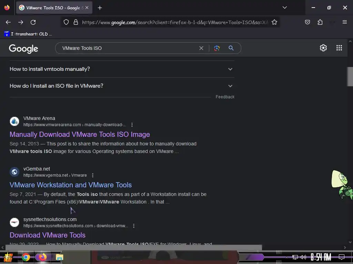
Task: Open Pocket save button
Action: tap(307, 22)
